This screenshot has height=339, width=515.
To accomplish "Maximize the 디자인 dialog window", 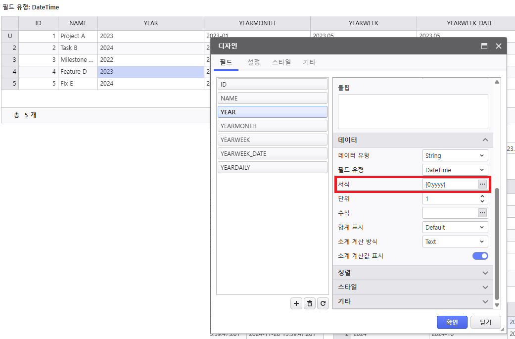I will pyautogui.click(x=484, y=46).
